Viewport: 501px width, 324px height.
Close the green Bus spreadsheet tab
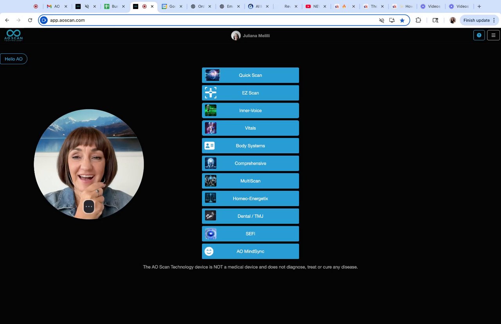(x=123, y=6)
